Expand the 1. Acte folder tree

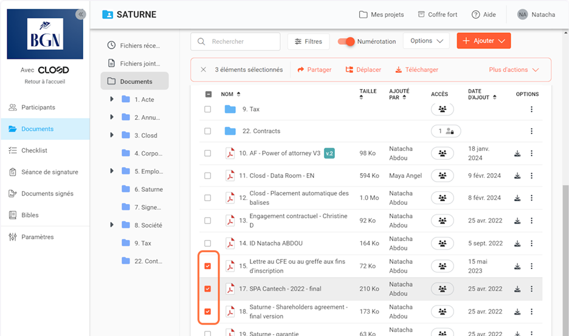tap(111, 100)
